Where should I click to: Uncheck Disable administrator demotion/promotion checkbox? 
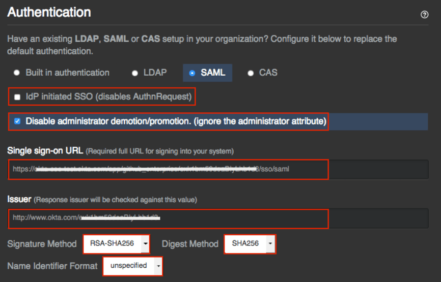[17, 121]
